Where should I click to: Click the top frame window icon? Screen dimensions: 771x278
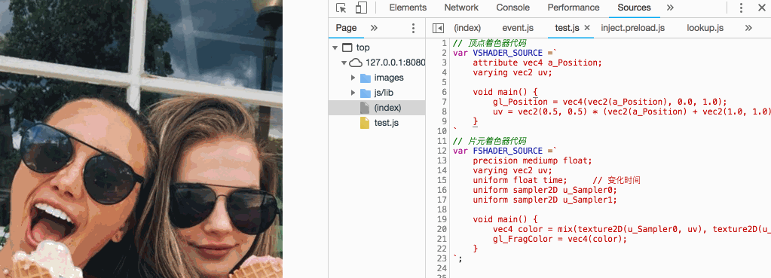click(347, 47)
